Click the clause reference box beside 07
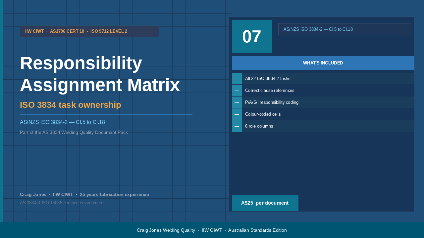Screen dimensions: 424x238 click(344, 29)
